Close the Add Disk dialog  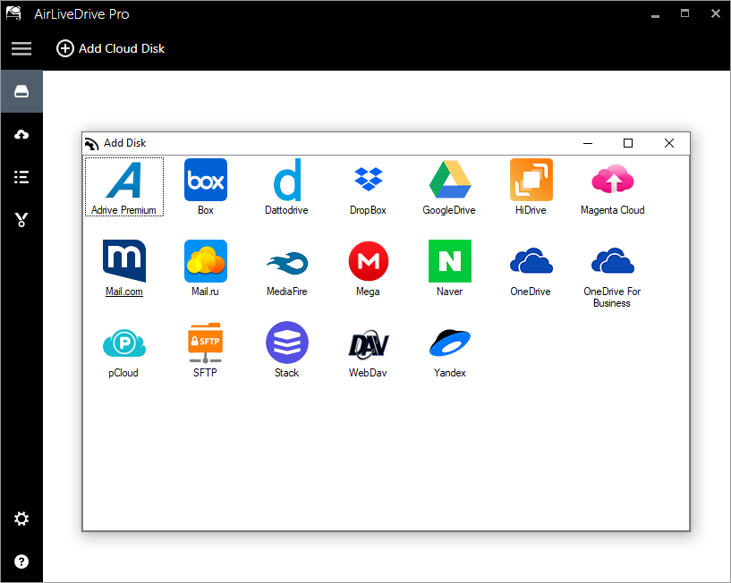669,143
